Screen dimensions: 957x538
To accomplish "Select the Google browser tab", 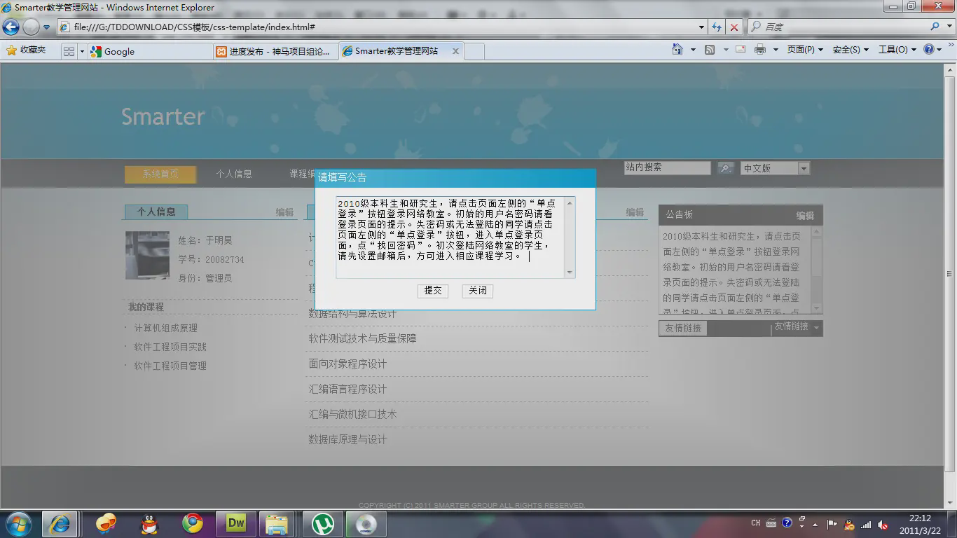I will coord(150,51).
